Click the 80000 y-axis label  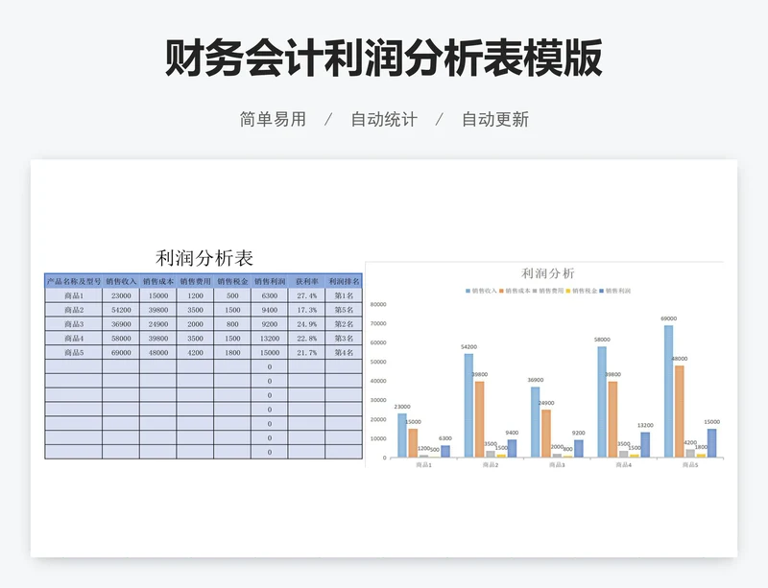pos(378,304)
